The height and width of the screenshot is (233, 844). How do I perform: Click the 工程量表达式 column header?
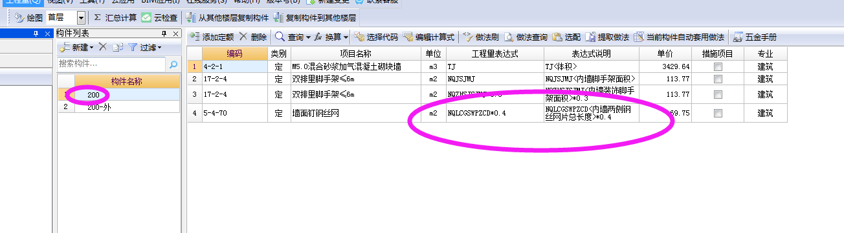pyautogui.click(x=494, y=54)
